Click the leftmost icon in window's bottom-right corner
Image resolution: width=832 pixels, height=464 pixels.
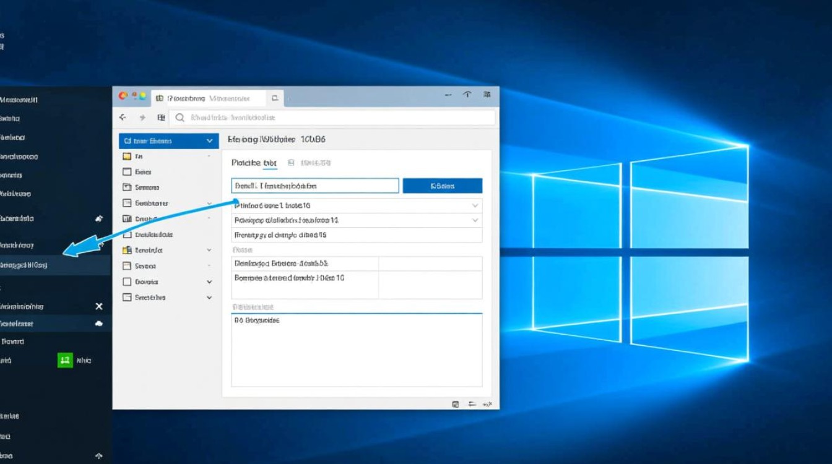pyautogui.click(x=456, y=404)
